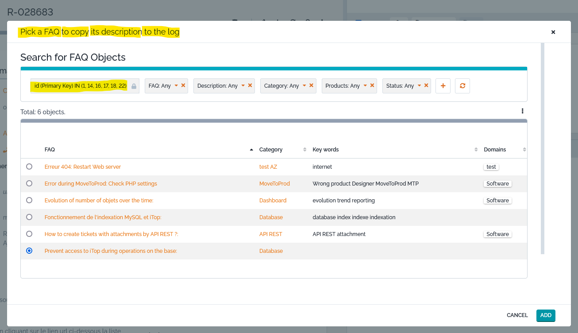
Task: Remove the Status: Any filter
Action: [426, 85]
